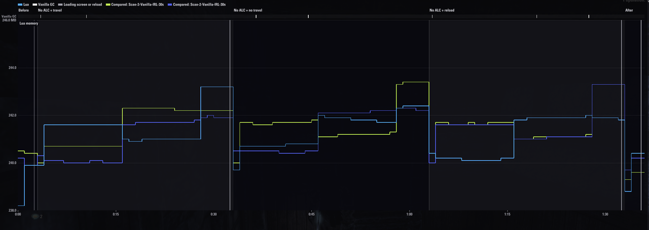
Task: Click GC tick under 'No ALC + reload' label start
Action: point(431,16)
